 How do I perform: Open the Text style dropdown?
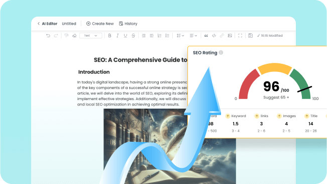[91, 36]
